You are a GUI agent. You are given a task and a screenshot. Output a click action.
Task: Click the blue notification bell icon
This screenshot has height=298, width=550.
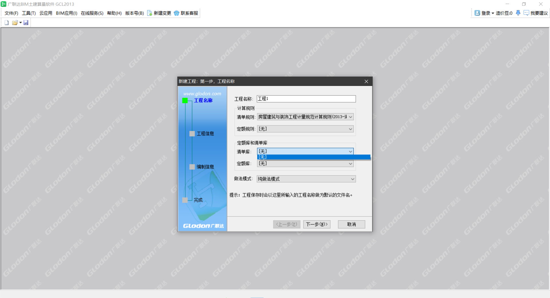pyautogui.click(x=518, y=13)
